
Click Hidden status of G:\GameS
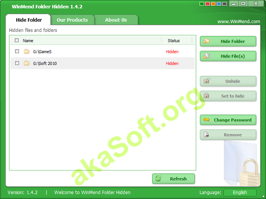click(172, 51)
